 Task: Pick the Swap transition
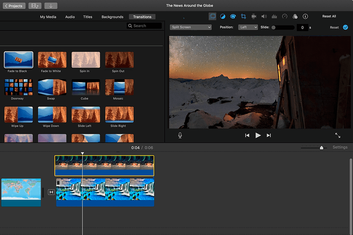tap(52, 87)
